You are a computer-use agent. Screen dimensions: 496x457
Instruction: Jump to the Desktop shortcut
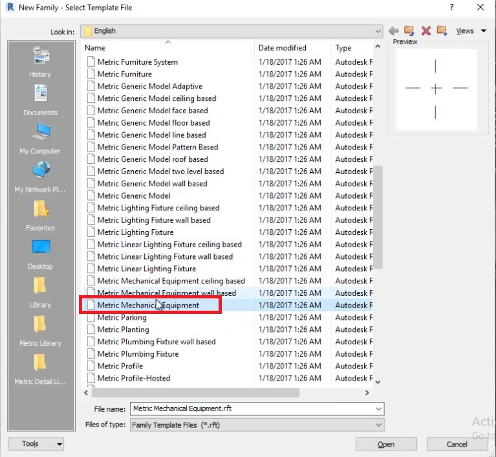coord(40,254)
